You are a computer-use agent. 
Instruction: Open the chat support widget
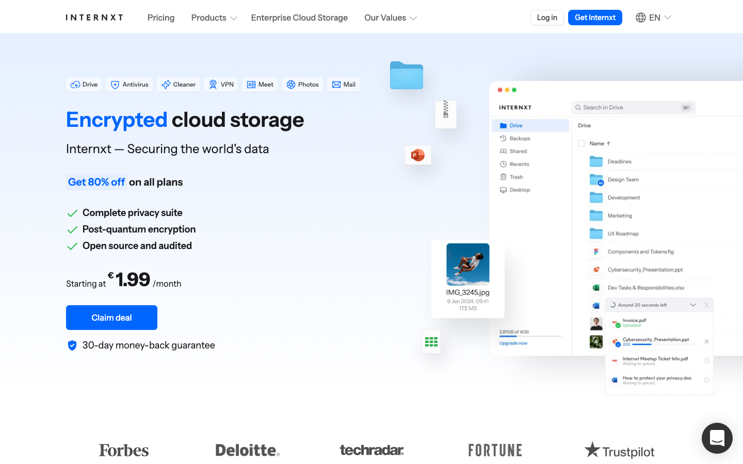tap(717, 438)
